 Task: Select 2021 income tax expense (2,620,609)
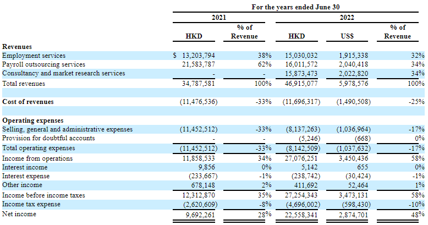pyautogui.click(x=200, y=204)
